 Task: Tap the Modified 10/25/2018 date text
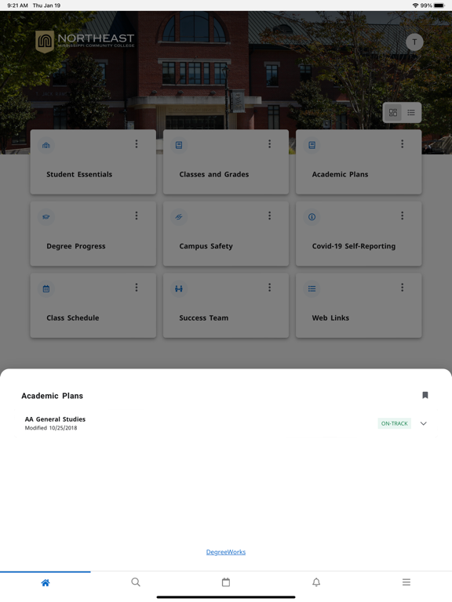[51, 428]
